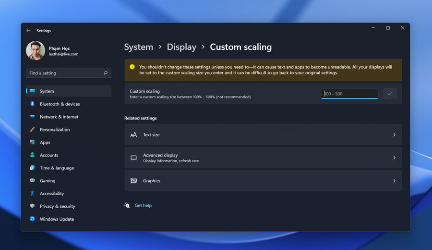Viewport: 432px width, 250px height.
Task: Click the Windows Update sync icon
Action: (32, 219)
